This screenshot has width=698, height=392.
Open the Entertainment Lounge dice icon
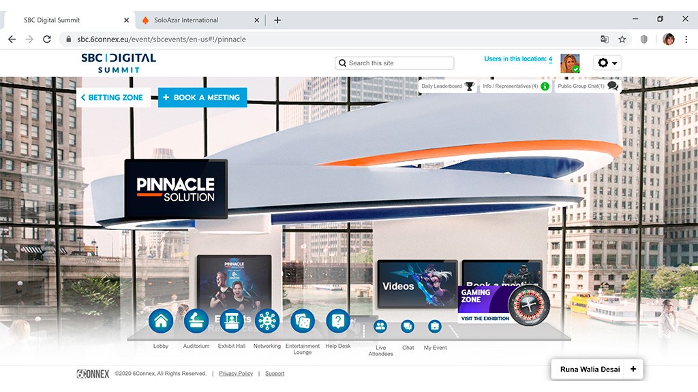coord(303,321)
